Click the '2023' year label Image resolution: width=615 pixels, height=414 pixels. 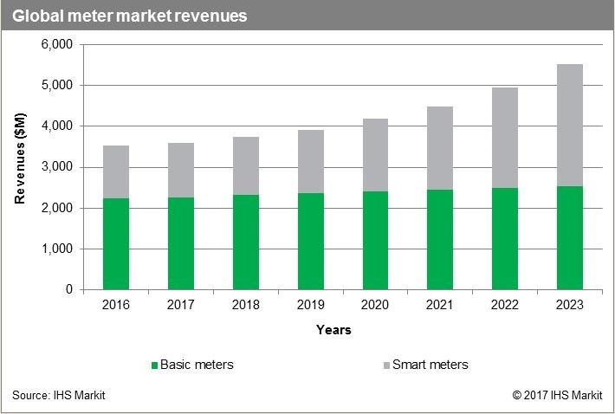click(x=570, y=305)
